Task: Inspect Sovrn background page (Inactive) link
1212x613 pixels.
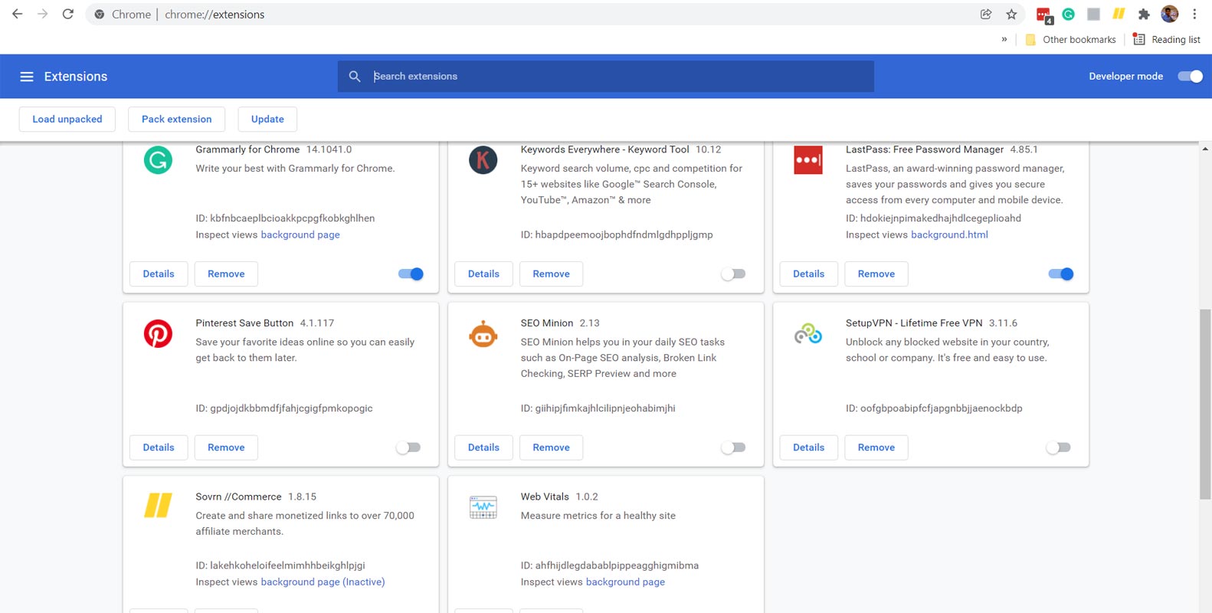Action: point(323,582)
